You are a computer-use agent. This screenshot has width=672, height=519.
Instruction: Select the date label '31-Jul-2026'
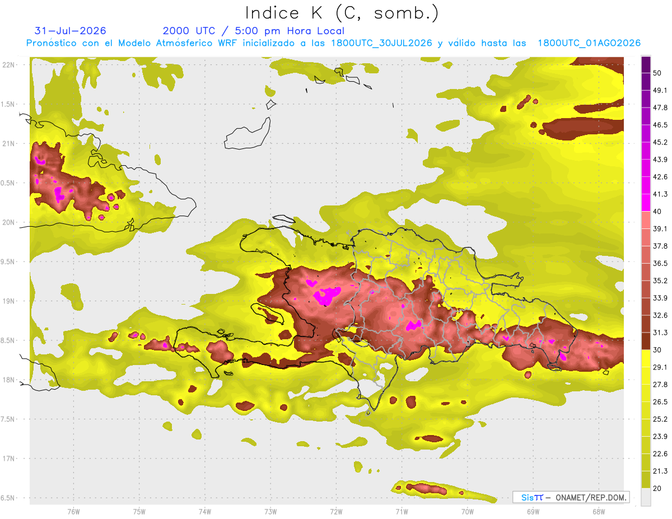coord(70,31)
